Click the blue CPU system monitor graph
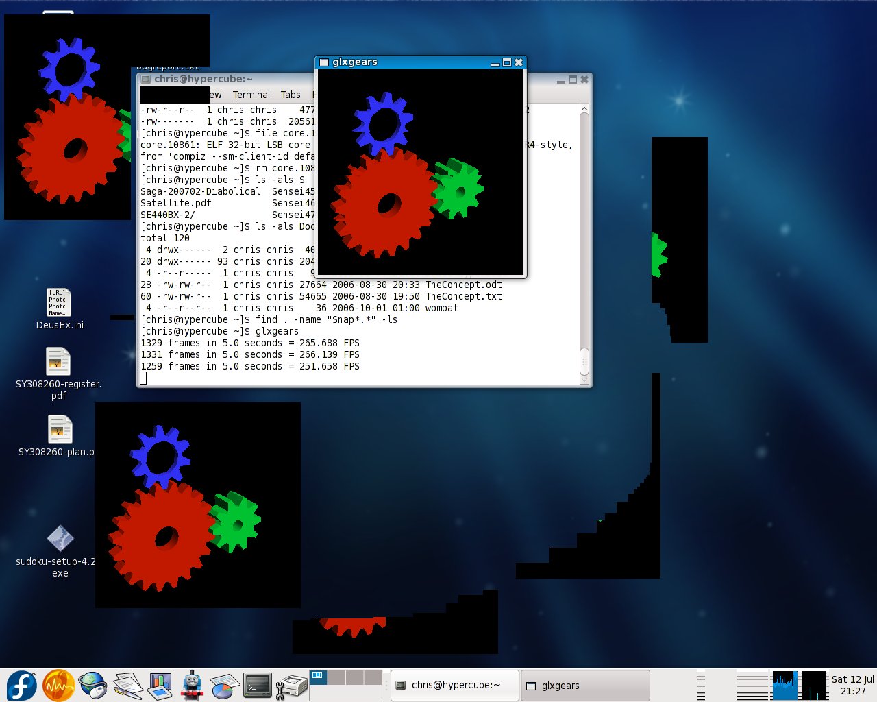Screen dimensions: 877x702 (x=785, y=685)
